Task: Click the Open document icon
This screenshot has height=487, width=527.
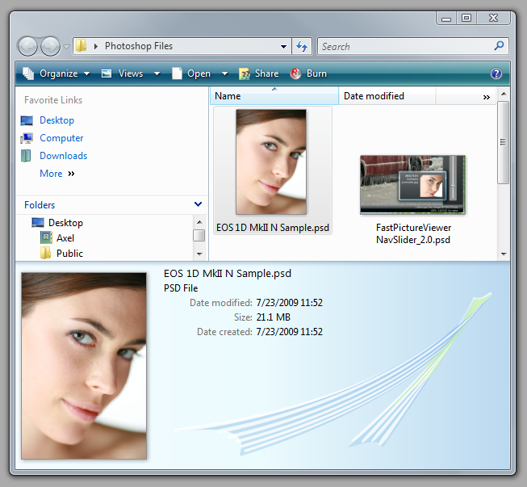Action: tap(177, 73)
